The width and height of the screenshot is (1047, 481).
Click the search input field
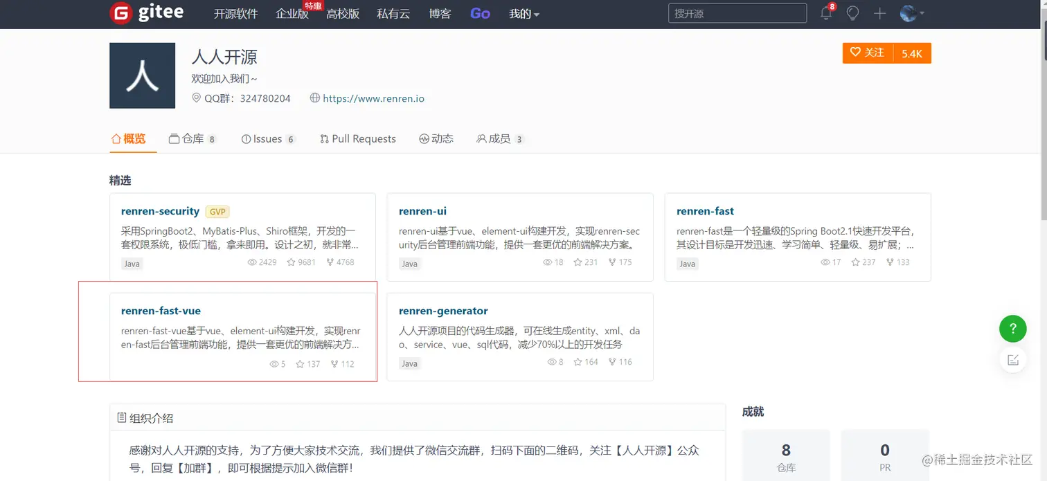(737, 13)
